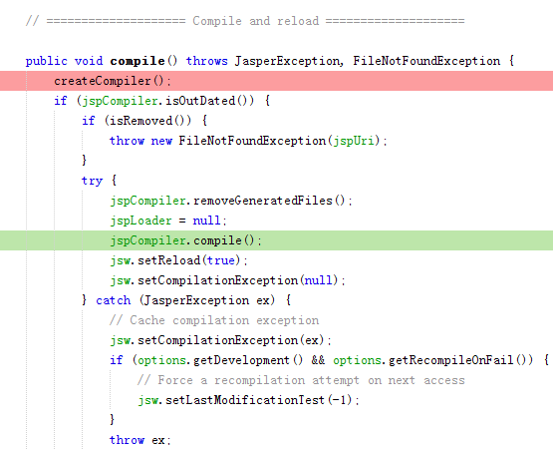The image size is (553, 449).
Task: Click the 'isRemoved()' condition
Action: (x=150, y=121)
